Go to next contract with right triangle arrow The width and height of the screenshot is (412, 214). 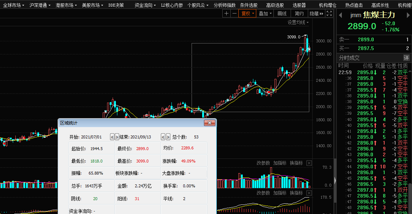click(408, 15)
